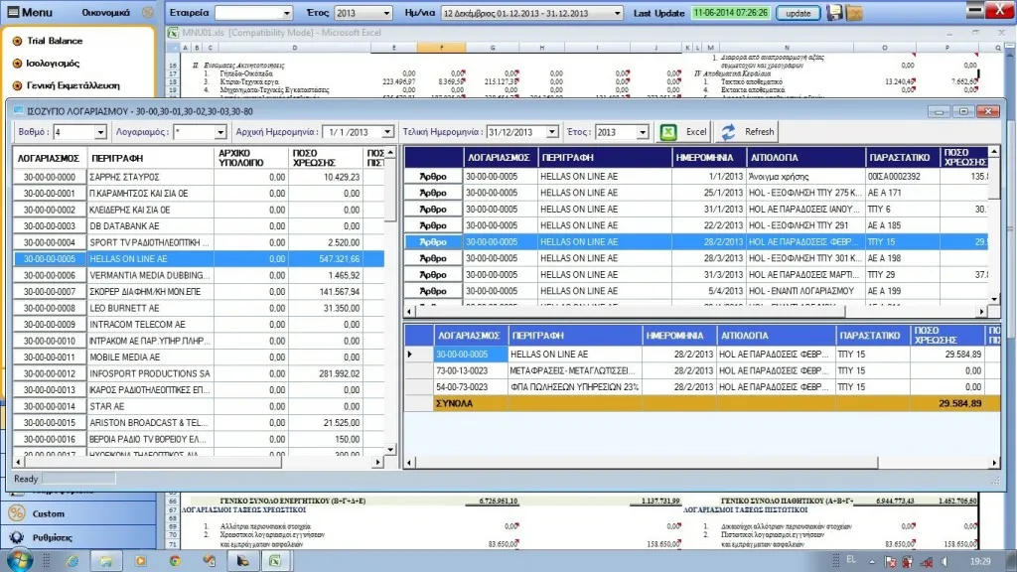
Task: Click Άρθρο button for 25/1/2013 entry
Action: (433, 193)
